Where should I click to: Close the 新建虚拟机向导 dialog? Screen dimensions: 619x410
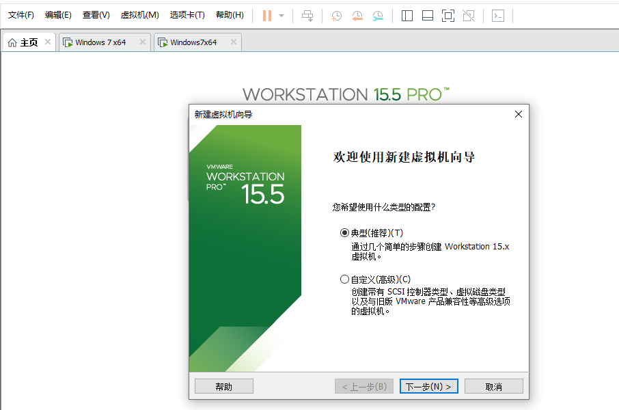pos(519,114)
